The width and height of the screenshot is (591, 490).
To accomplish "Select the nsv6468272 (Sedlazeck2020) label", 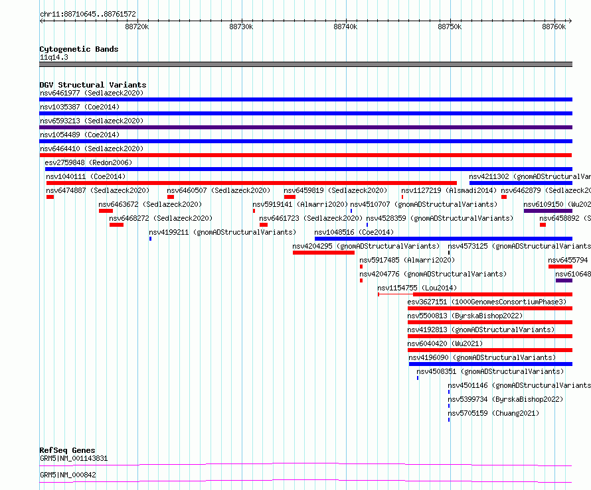I will tap(161, 218).
